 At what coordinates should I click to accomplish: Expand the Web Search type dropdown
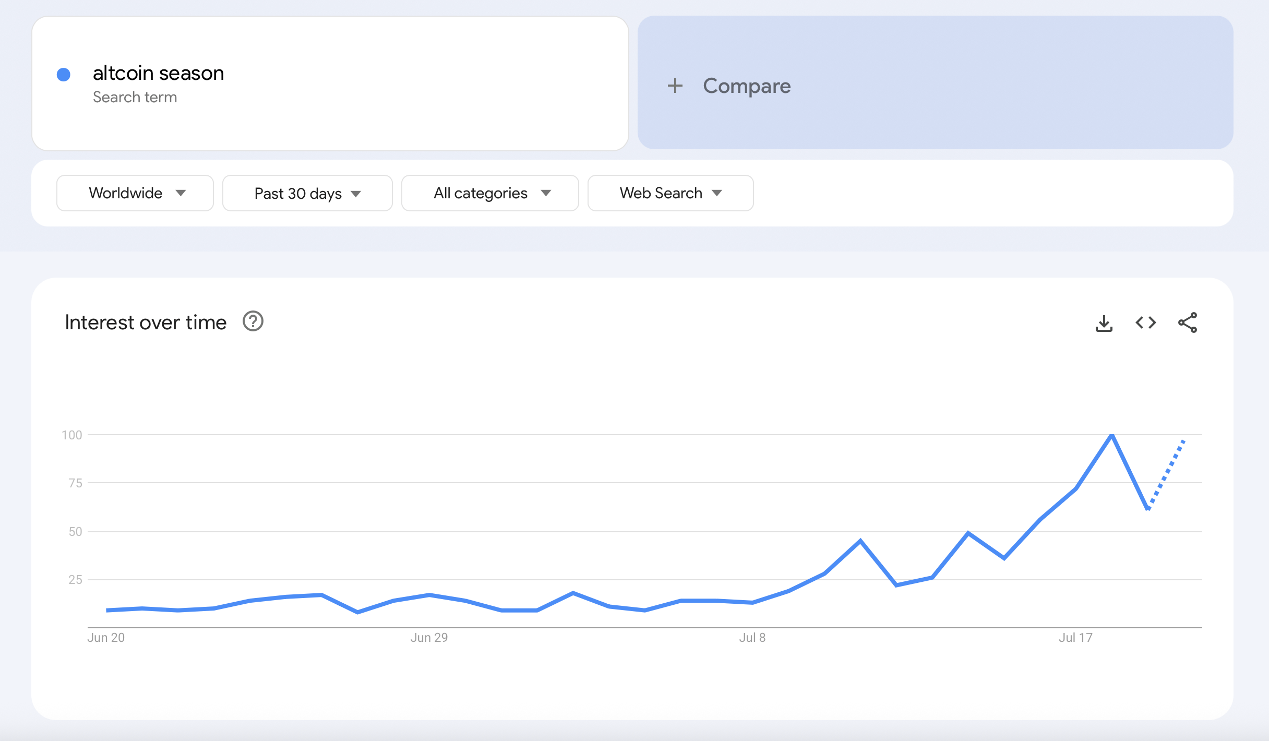pos(670,193)
